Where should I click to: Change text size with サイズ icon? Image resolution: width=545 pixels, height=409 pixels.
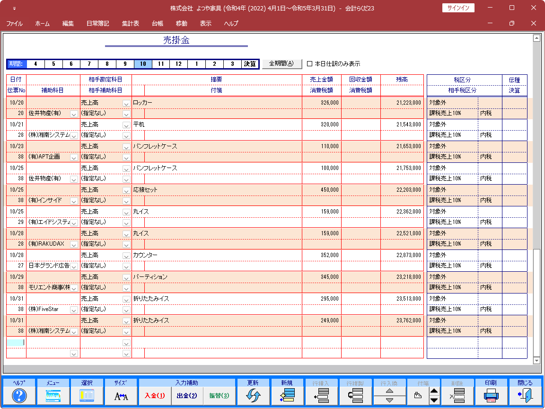pyautogui.click(x=121, y=396)
